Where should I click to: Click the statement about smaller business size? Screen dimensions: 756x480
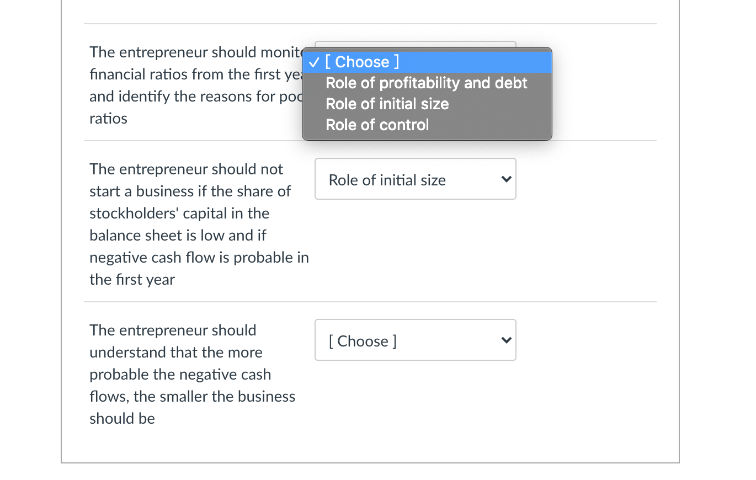point(192,374)
